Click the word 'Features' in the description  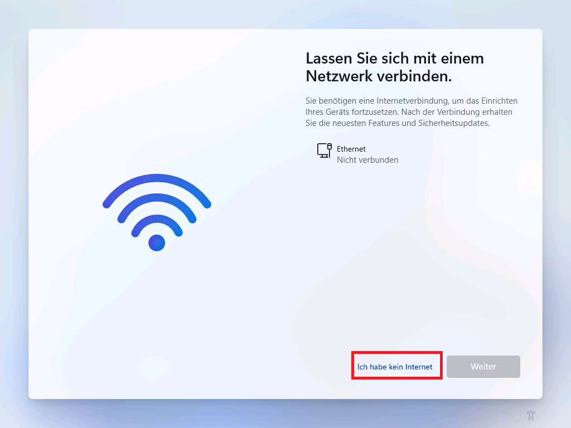pos(384,123)
